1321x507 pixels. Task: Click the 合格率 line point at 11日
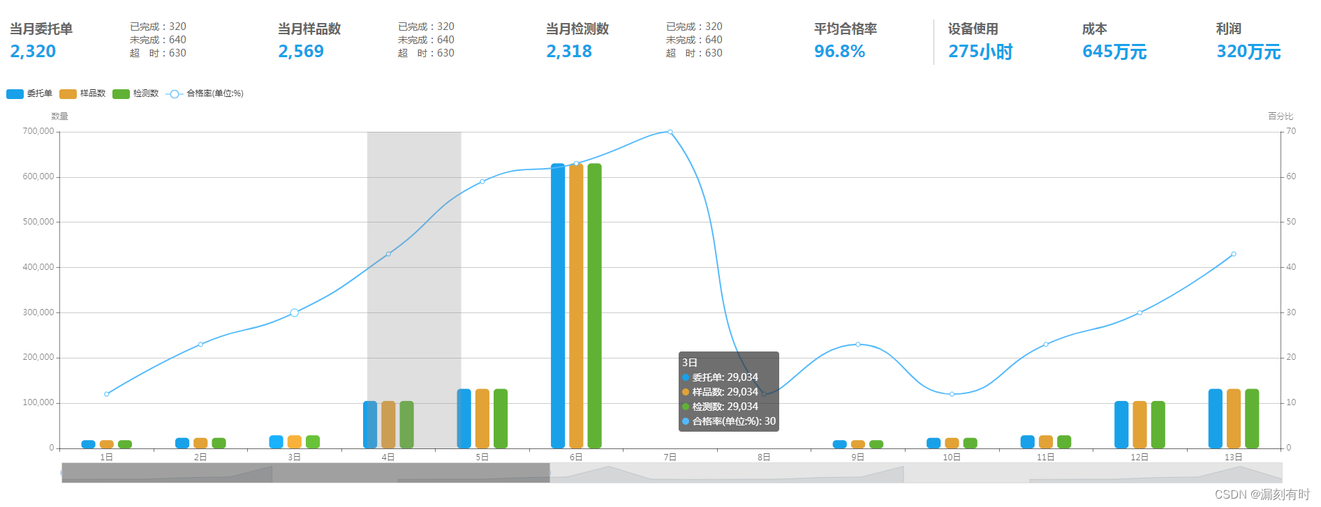point(1046,345)
